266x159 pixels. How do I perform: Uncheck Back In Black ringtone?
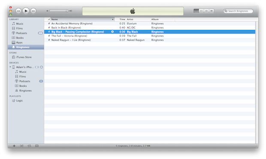[49, 27]
